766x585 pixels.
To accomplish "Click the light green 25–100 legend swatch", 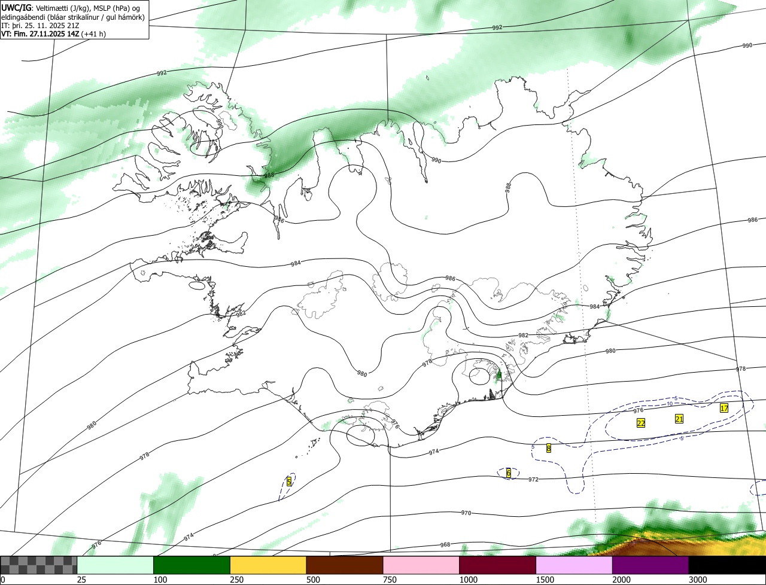I will pyautogui.click(x=115, y=565).
